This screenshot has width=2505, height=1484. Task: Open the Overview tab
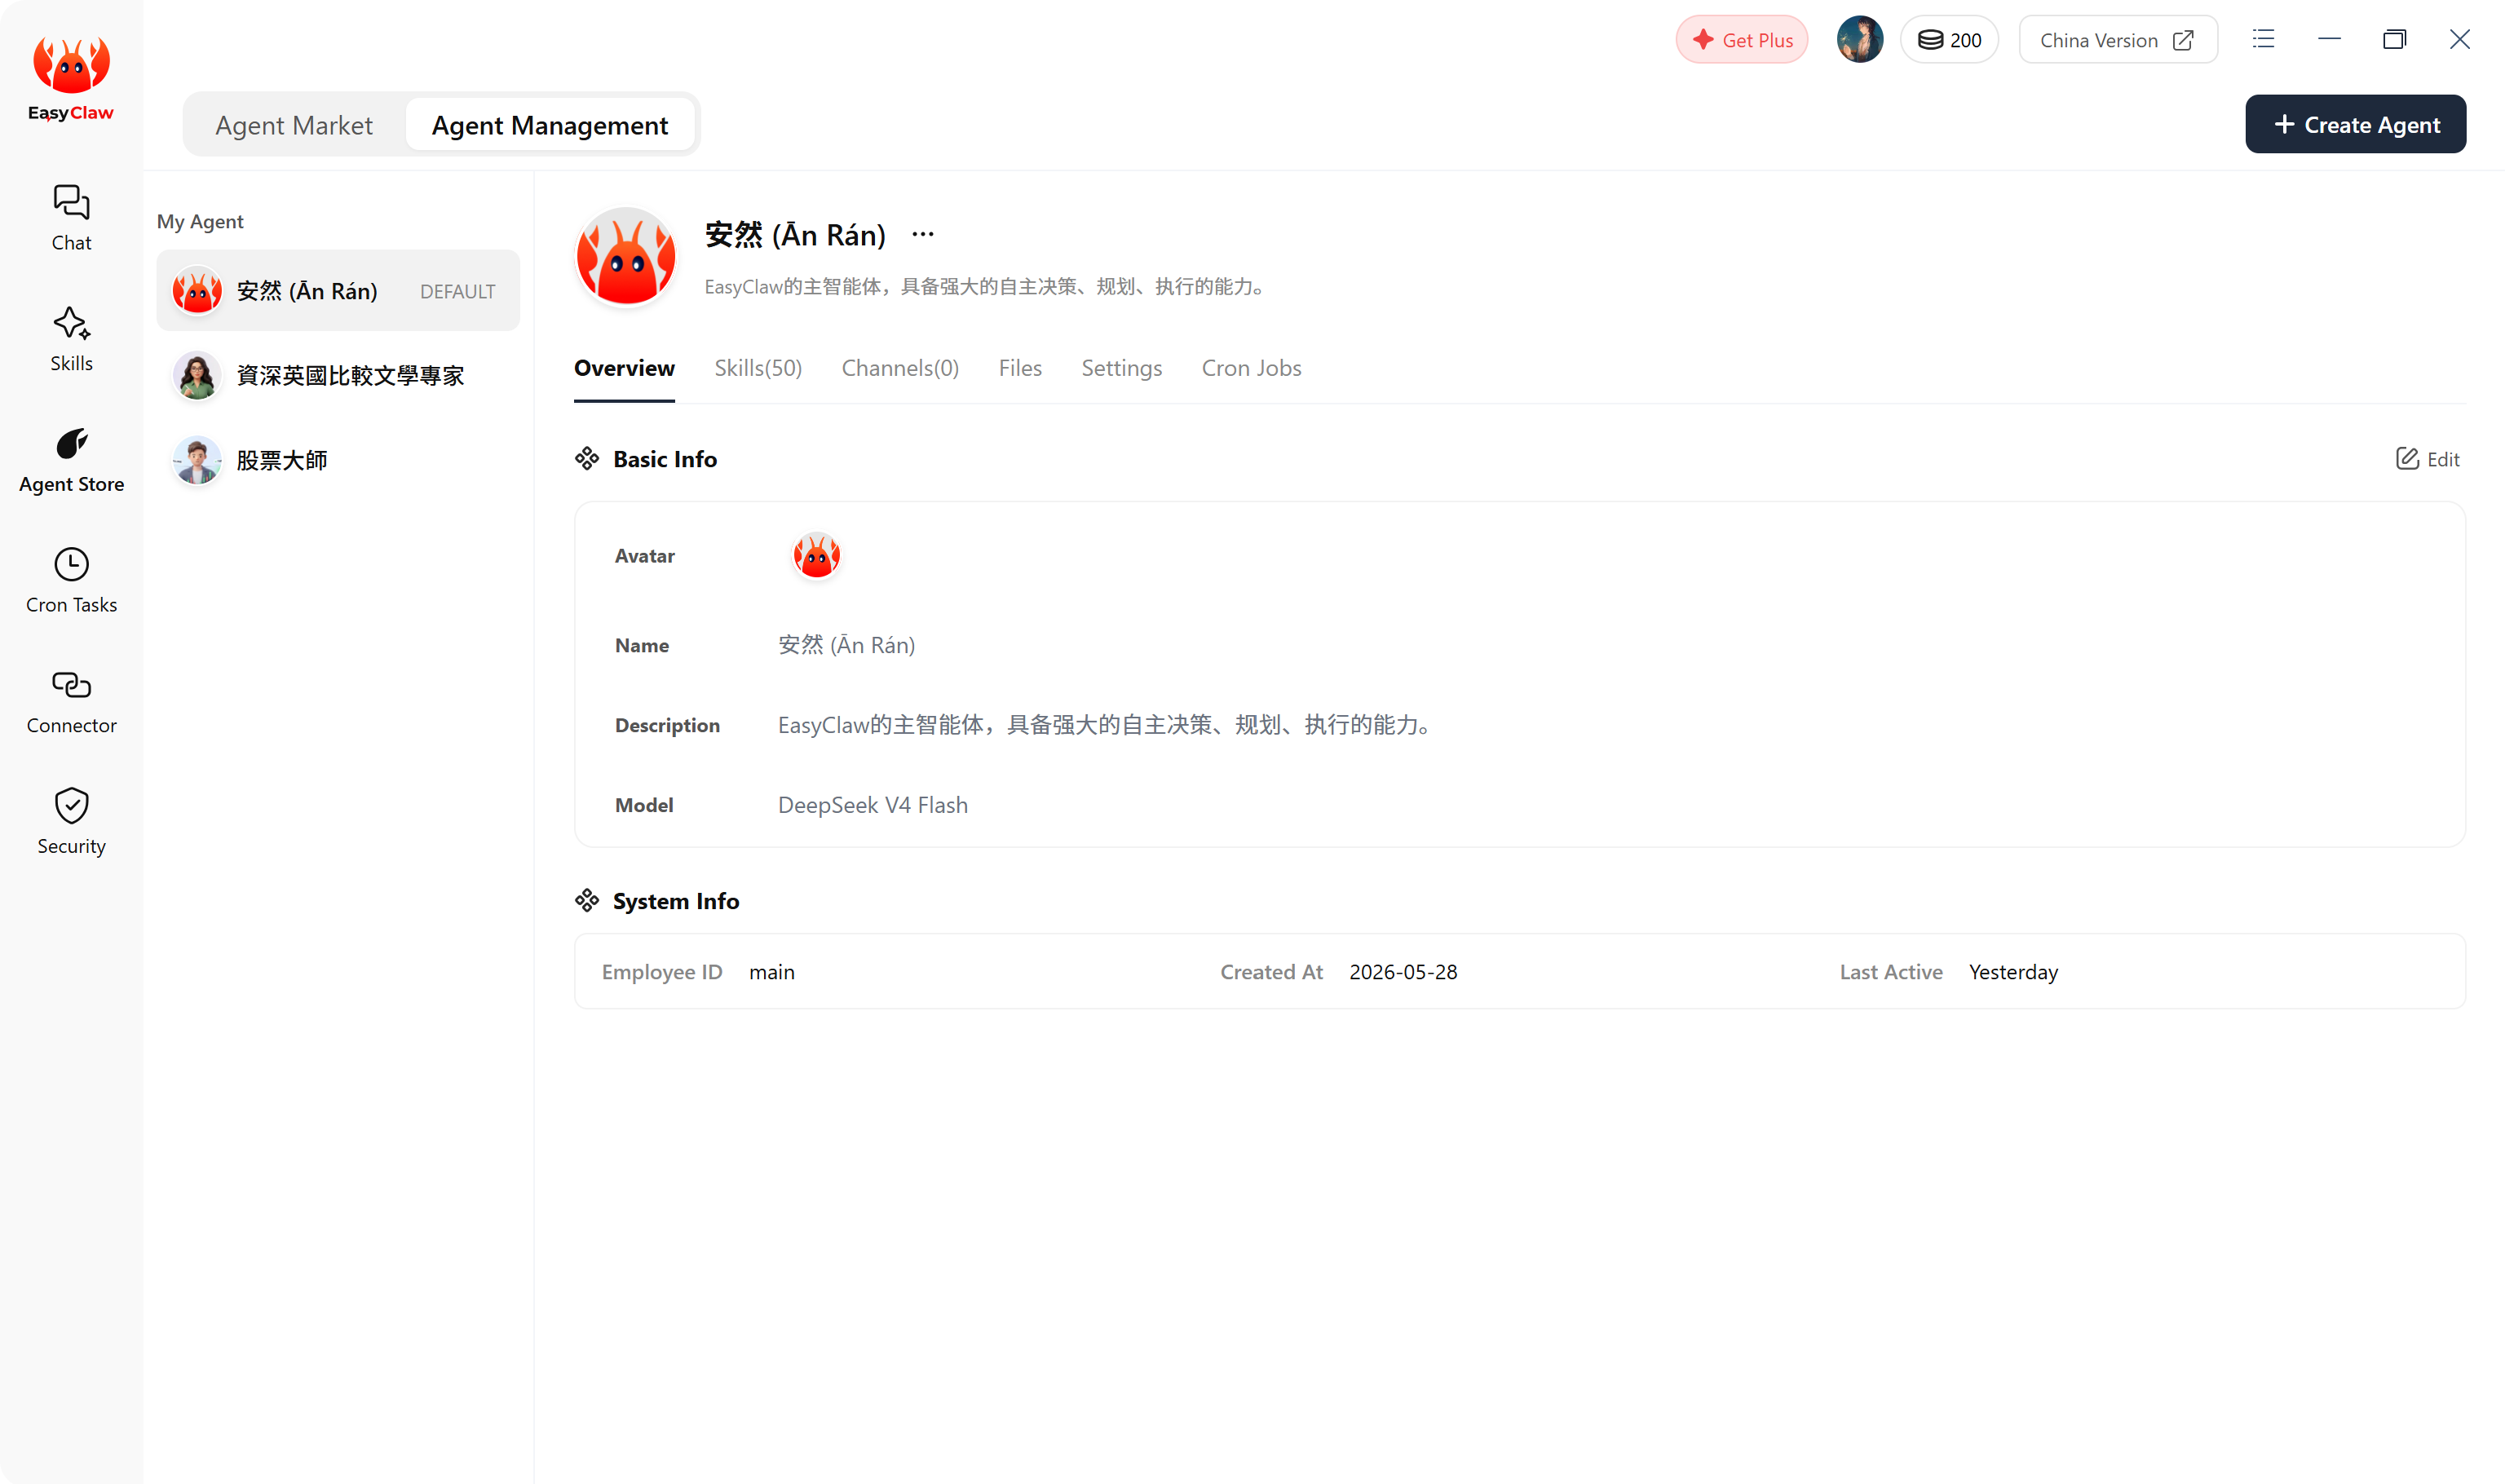click(624, 368)
